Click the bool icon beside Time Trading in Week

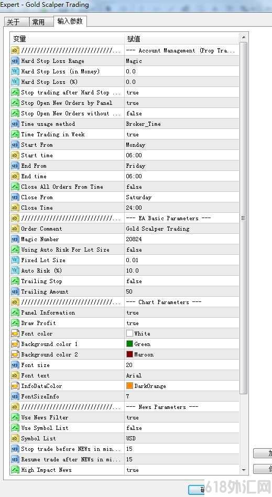tap(15, 134)
